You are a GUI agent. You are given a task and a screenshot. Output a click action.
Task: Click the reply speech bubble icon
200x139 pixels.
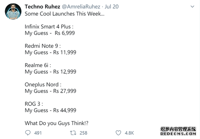28,133
